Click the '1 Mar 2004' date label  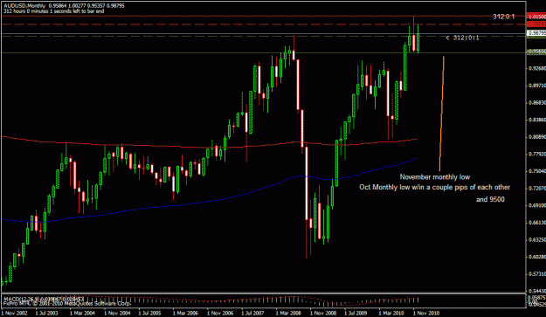pos(82,314)
